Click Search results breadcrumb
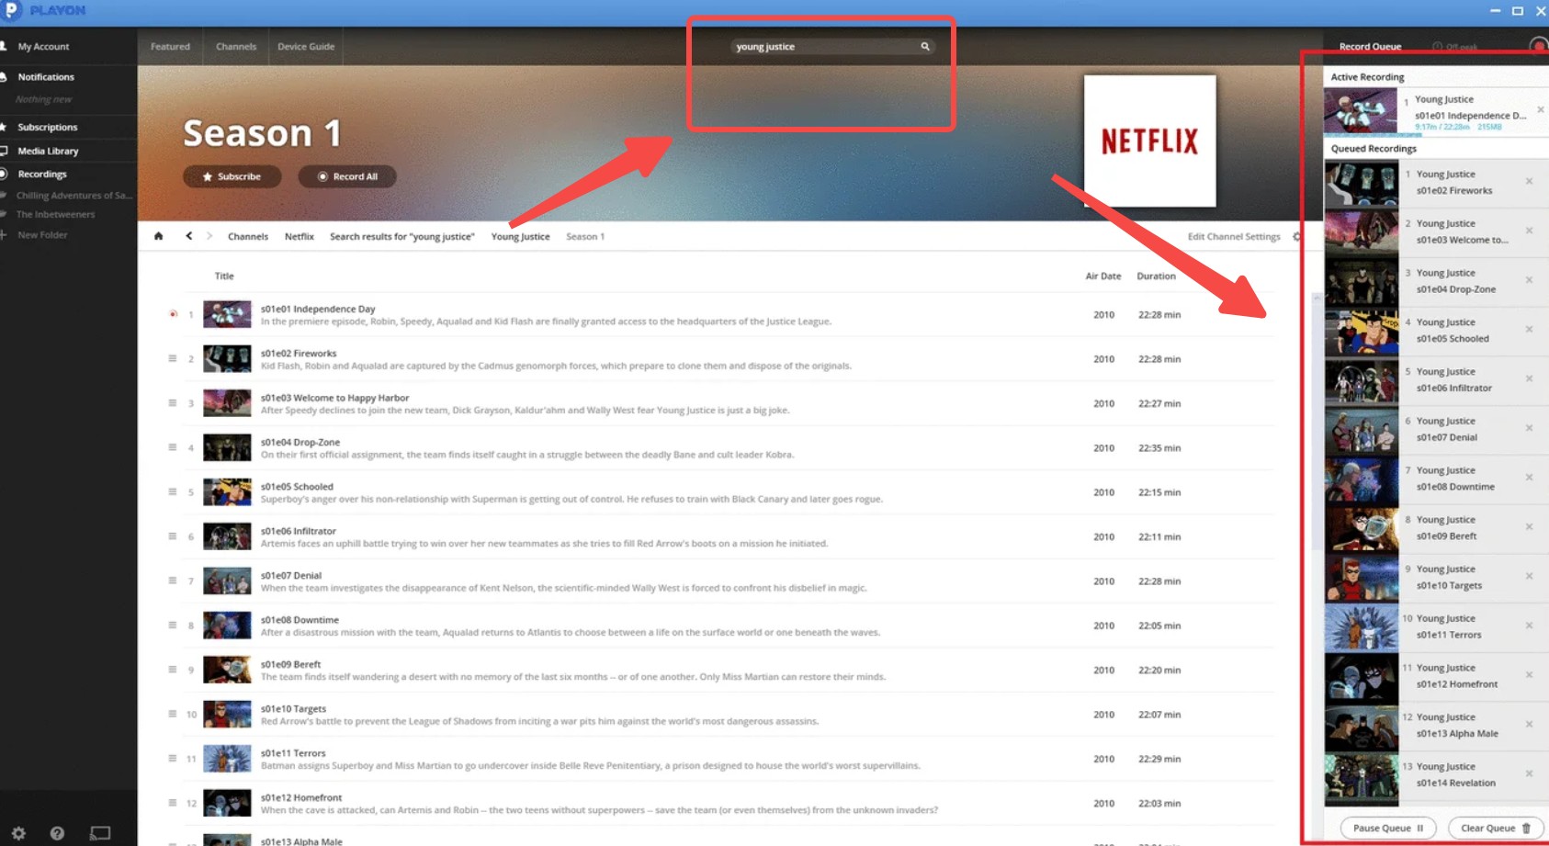This screenshot has width=1549, height=846. (x=402, y=236)
